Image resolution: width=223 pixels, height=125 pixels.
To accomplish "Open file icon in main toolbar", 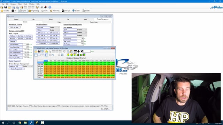I will coord(2,7).
